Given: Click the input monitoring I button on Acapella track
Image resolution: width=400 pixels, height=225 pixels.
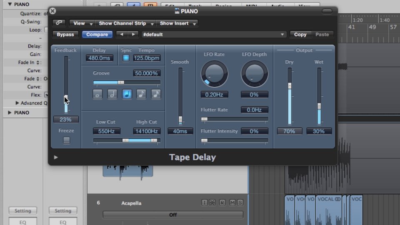Looking at the screenshot, I should tap(204, 202).
